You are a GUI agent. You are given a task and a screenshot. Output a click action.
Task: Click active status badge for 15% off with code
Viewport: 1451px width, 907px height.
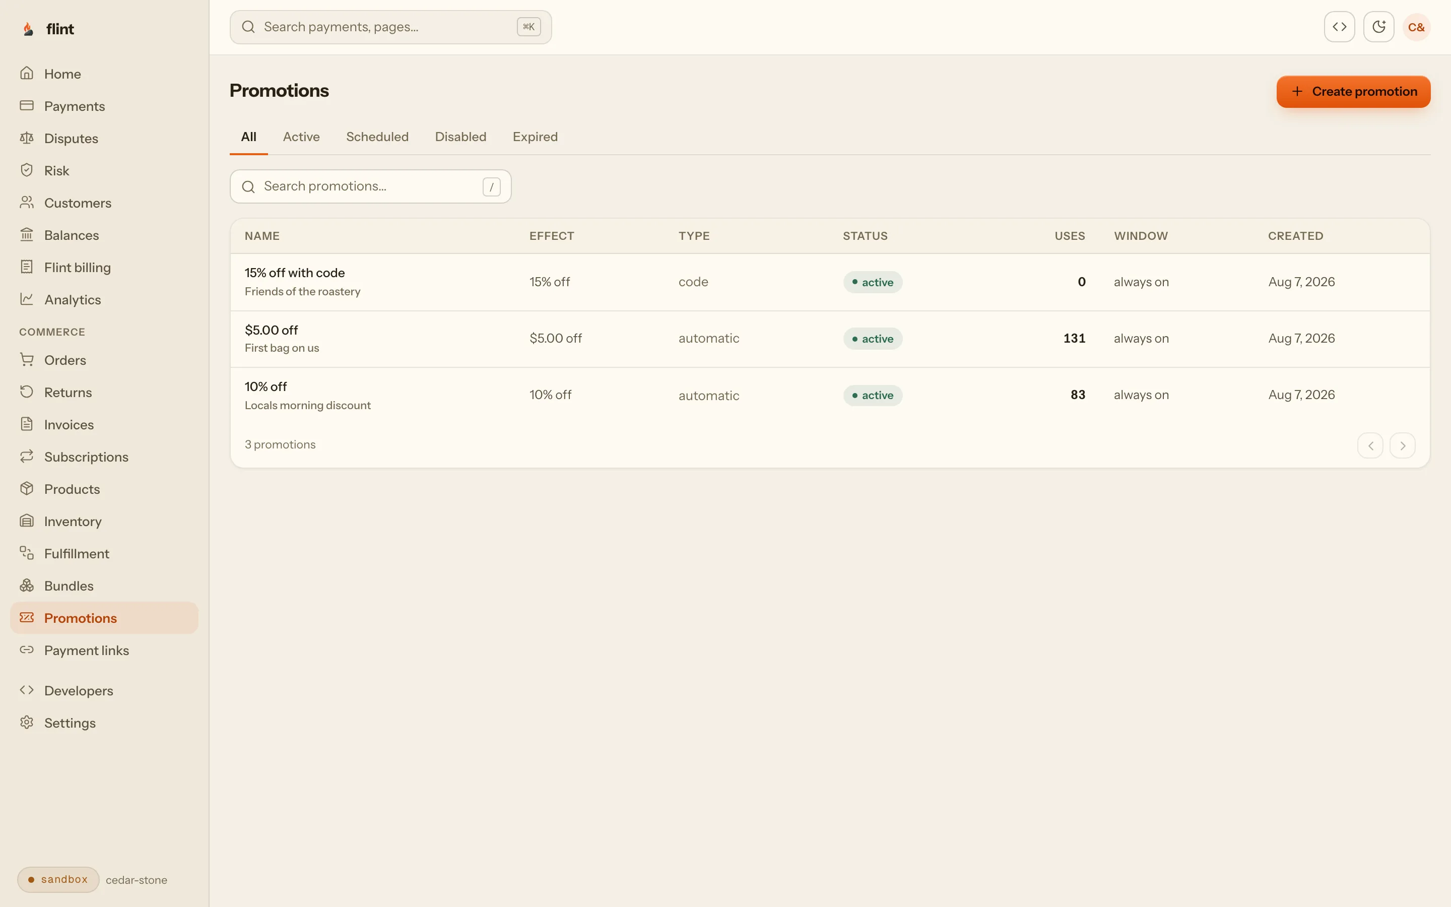[x=873, y=282]
